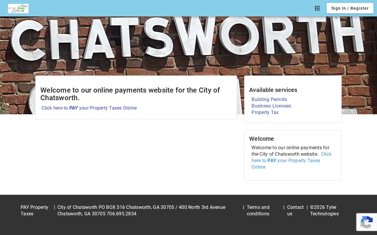Click the main welcome headline text
Viewport: 377px width, 235px height.
130,94
